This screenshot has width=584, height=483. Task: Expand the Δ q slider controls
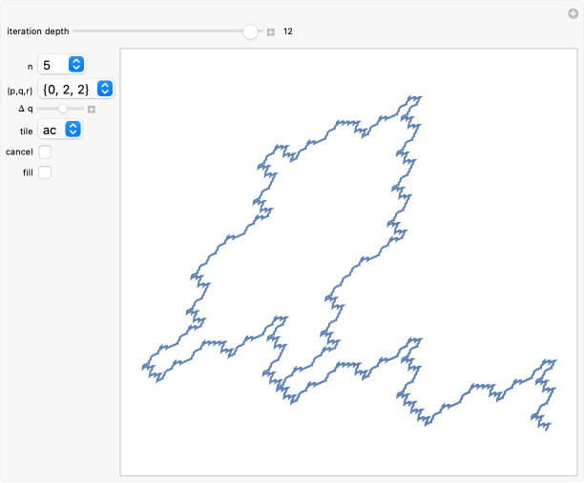tap(92, 110)
